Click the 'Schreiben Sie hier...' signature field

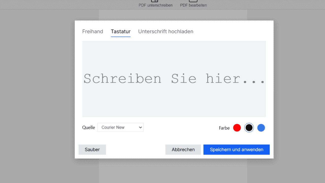click(x=174, y=79)
